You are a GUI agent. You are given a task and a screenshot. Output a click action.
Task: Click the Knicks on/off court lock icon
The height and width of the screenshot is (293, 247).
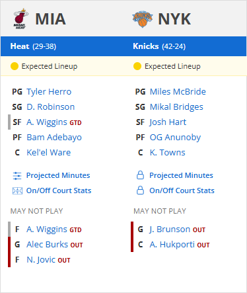click(x=140, y=190)
